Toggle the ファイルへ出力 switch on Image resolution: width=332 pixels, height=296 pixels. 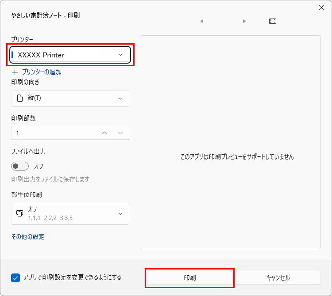click(x=20, y=166)
